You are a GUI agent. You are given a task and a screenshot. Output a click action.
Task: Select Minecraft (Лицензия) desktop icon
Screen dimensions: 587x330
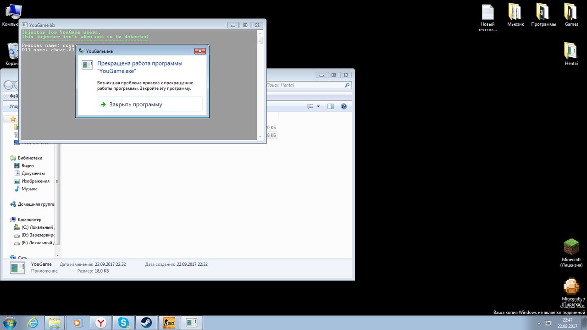pyautogui.click(x=571, y=253)
